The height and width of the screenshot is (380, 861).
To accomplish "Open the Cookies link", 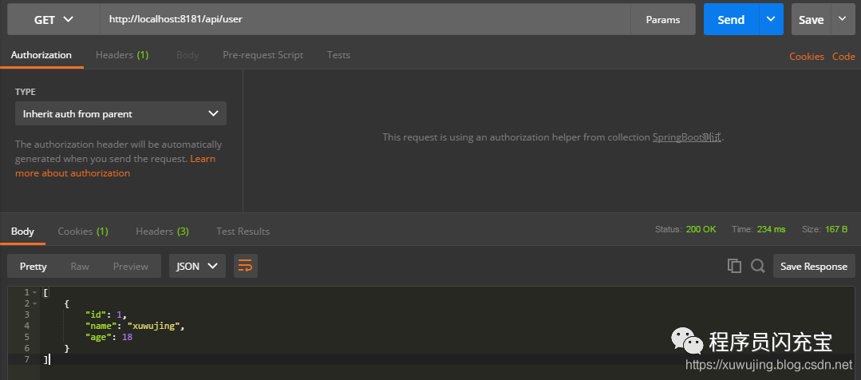I will click(807, 57).
